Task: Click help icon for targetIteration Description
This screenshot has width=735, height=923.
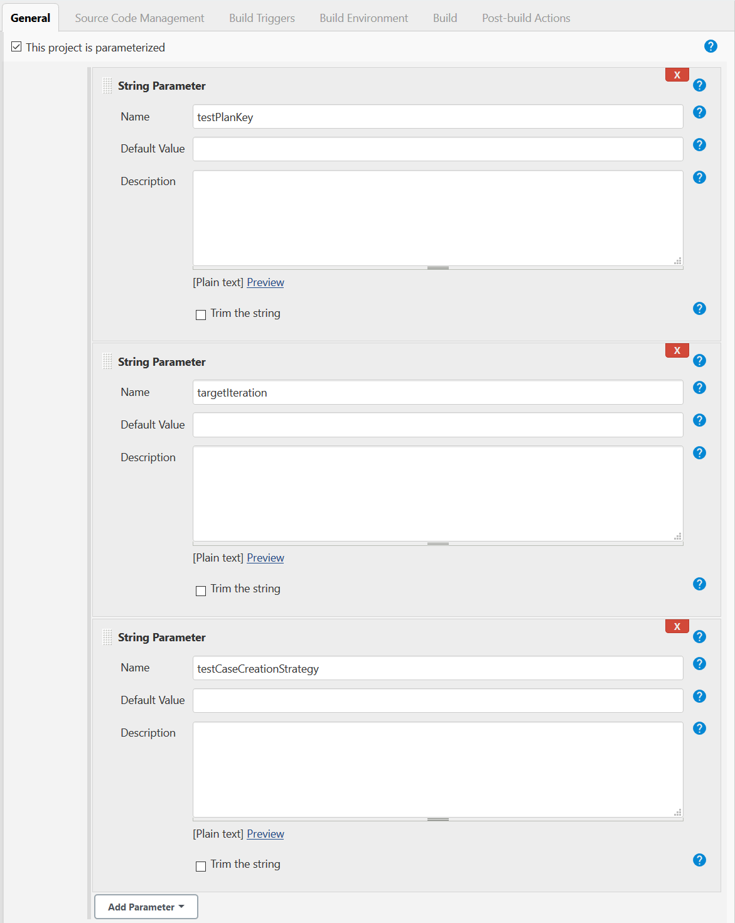Action: pos(699,452)
